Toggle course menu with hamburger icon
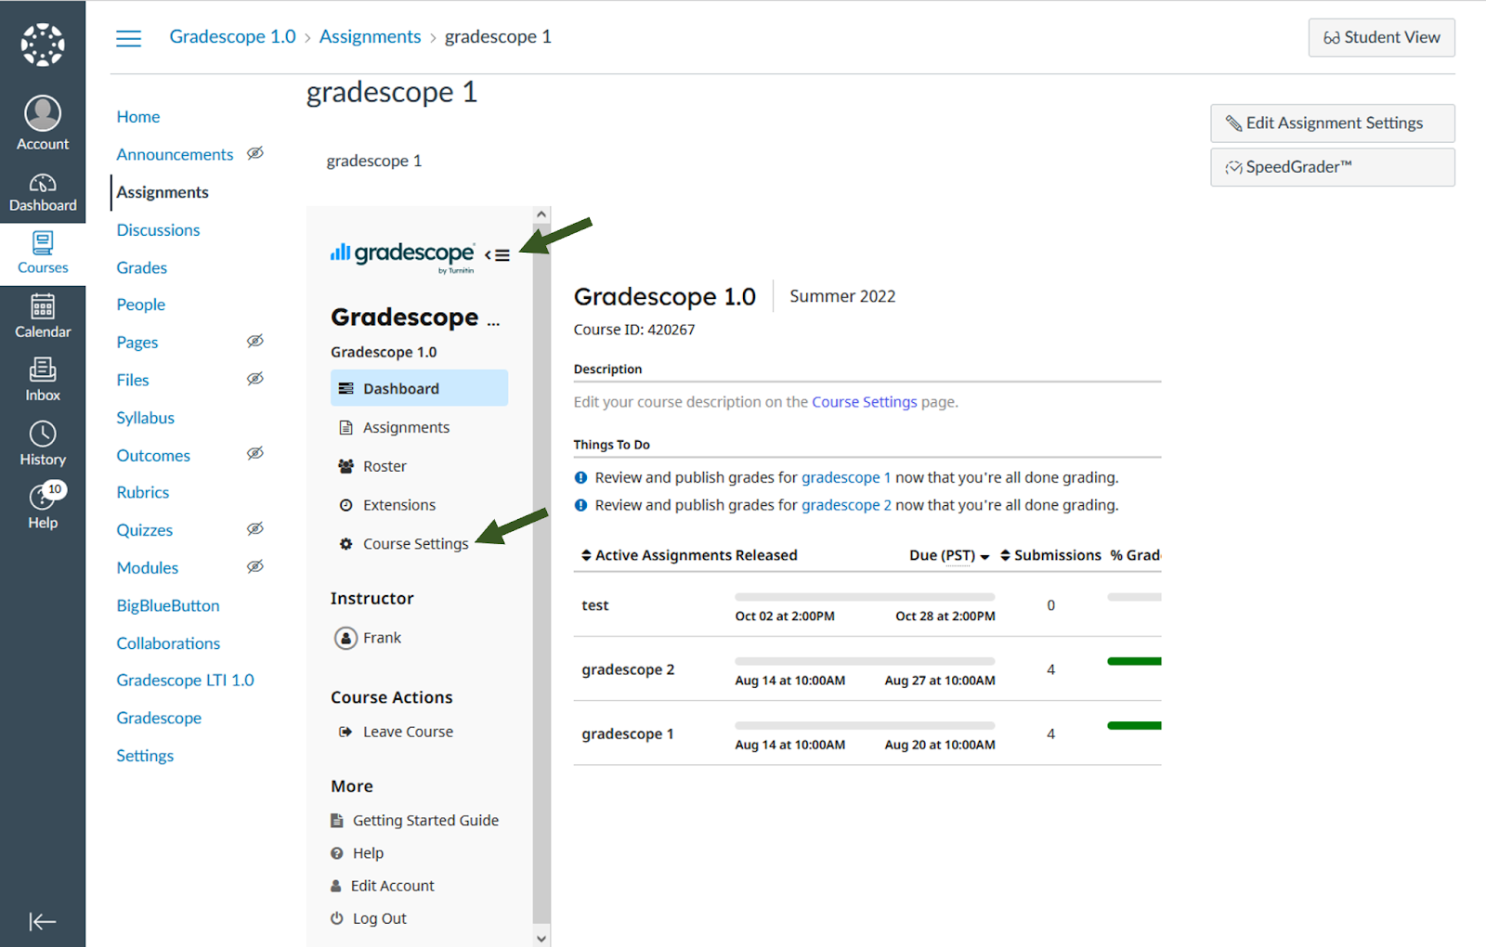The width and height of the screenshot is (1486, 947). [128, 38]
